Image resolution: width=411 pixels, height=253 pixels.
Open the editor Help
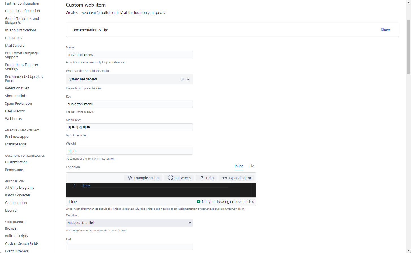(x=206, y=178)
